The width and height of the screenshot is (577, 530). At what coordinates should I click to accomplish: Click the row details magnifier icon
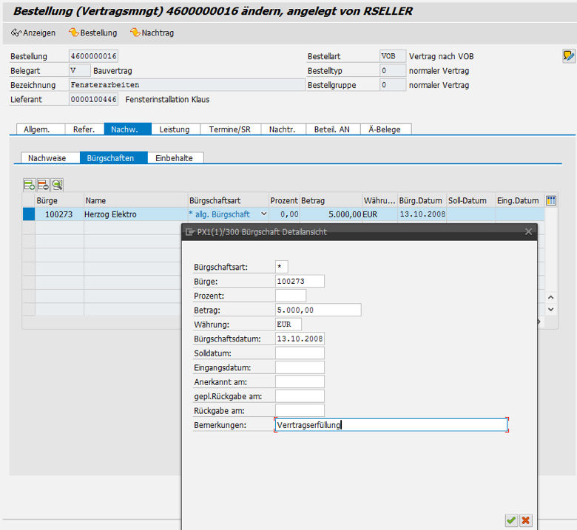point(57,185)
